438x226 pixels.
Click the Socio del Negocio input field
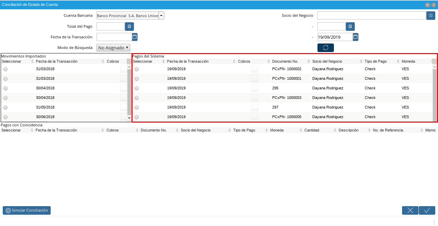coord(371,15)
